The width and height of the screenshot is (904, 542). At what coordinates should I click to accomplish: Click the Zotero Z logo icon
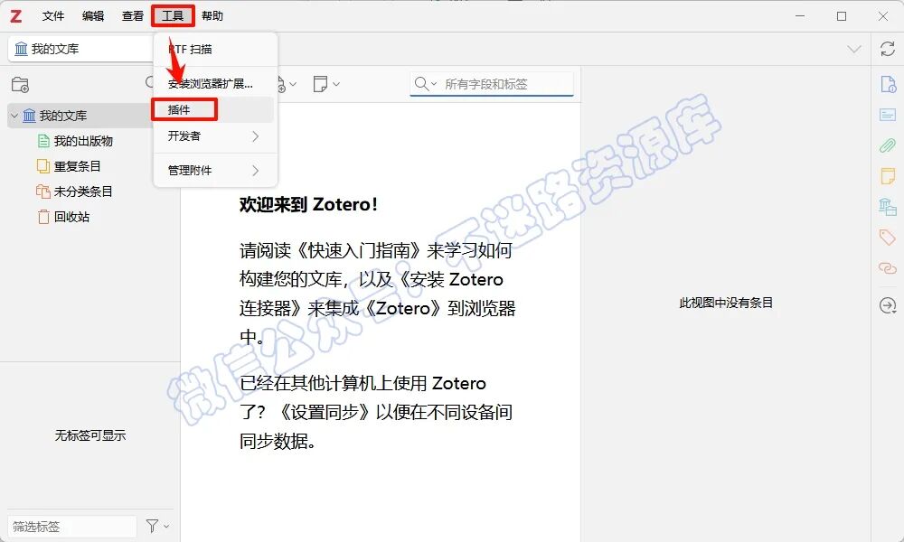pyautogui.click(x=16, y=16)
